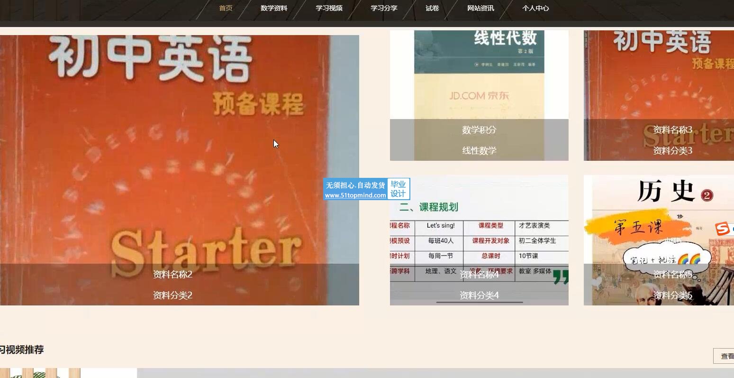Open the 历史 textbook cover card
The height and width of the screenshot is (378, 734).
tap(659, 240)
